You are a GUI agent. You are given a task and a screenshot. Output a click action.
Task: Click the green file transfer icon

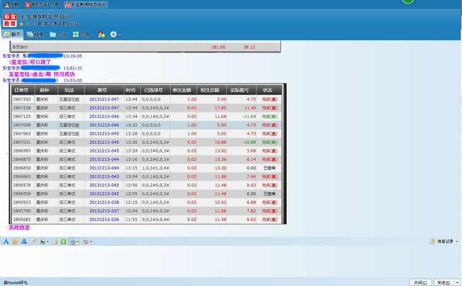(63, 242)
